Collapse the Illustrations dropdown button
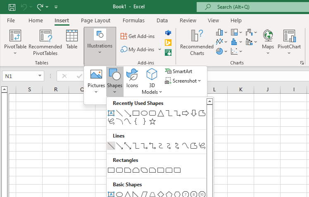 100,46
